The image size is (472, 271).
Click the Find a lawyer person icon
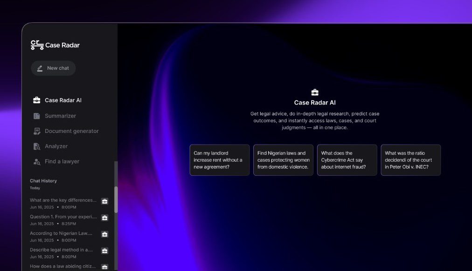point(36,162)
